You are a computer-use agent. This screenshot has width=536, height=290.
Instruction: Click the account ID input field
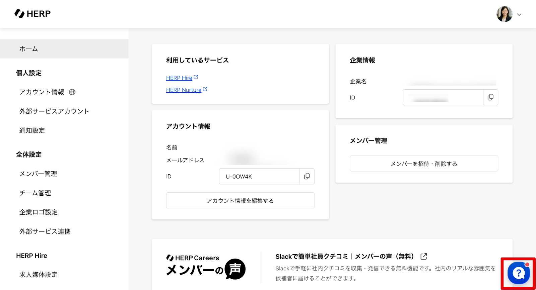pos(259,176)
